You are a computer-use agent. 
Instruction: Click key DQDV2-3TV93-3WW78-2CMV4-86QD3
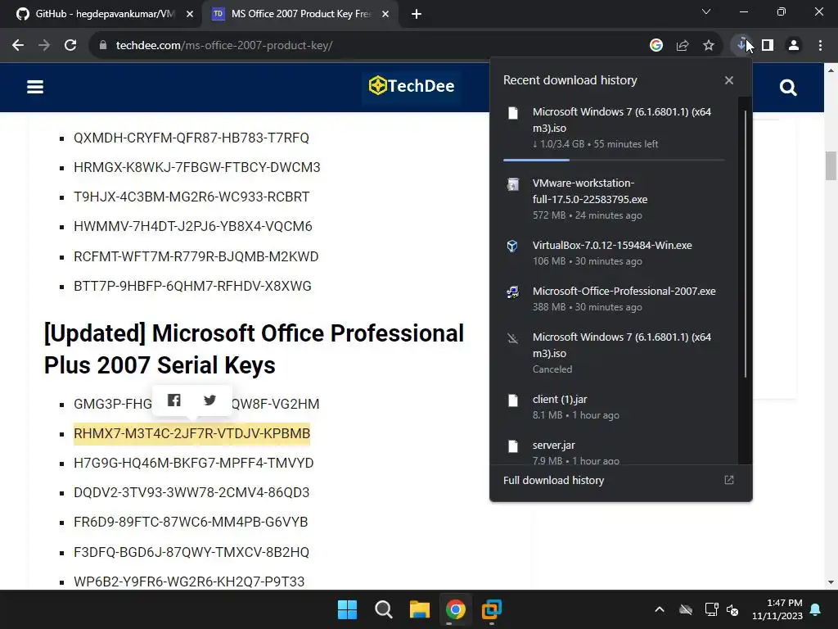click(x=191, y=492)
